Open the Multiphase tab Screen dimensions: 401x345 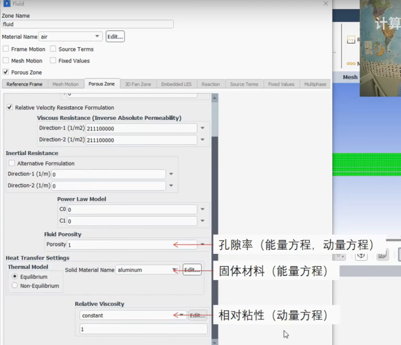pos(315,84)
